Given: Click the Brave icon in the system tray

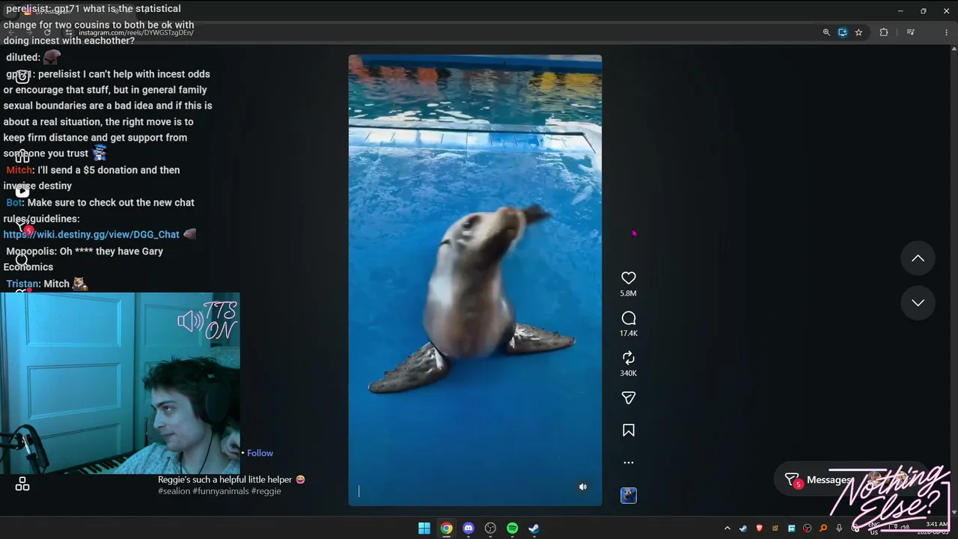Looking at the screenshot, I should (x=760, y=529).
